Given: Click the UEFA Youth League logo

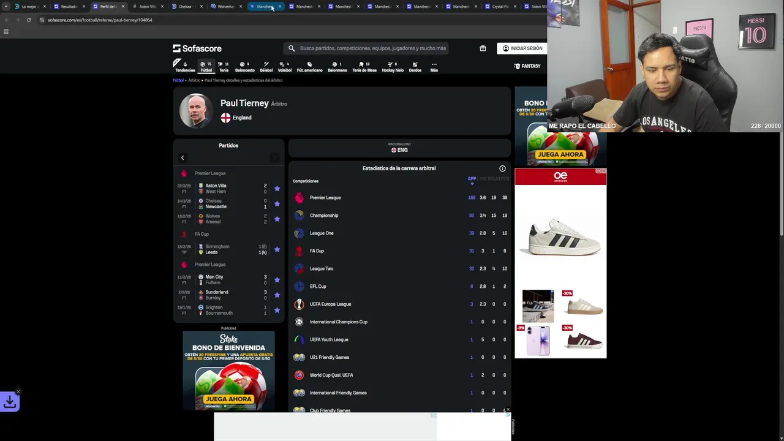Looking at the screenshot, I should [299, 340].
